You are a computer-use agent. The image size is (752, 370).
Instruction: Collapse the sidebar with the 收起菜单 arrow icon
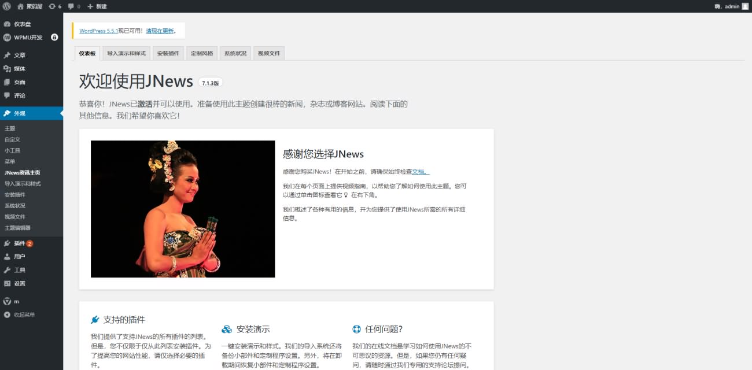(x=7, y=314)
